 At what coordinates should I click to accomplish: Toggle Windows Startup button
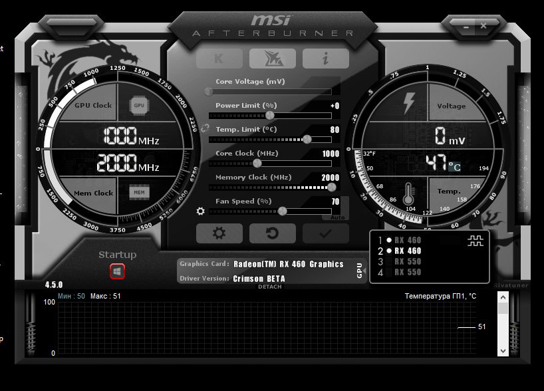click(117, 271)
